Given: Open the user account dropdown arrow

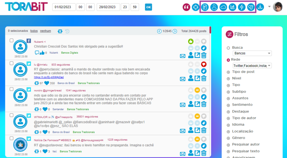Looking at the screenshot, I should tap(269, 6).
